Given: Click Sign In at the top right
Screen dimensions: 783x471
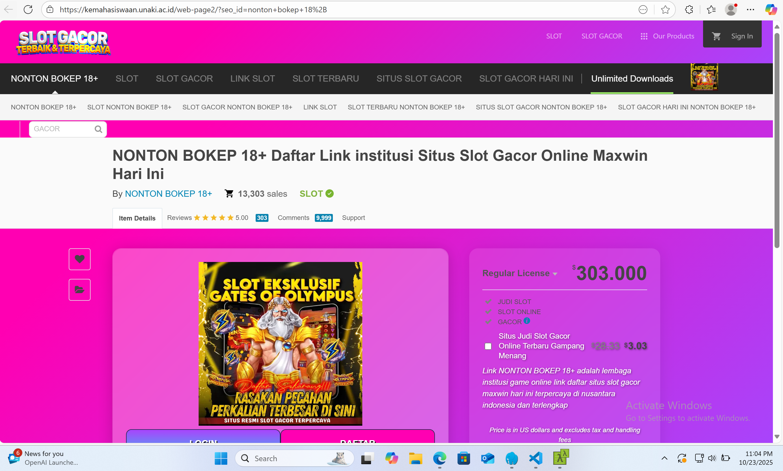Looking at the screenshot, I should click(x=742, y=36).
